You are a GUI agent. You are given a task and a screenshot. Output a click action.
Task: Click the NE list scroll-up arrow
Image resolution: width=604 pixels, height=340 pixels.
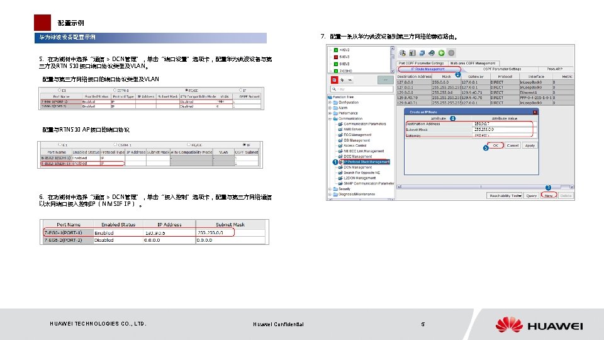[x=392, y=48]
